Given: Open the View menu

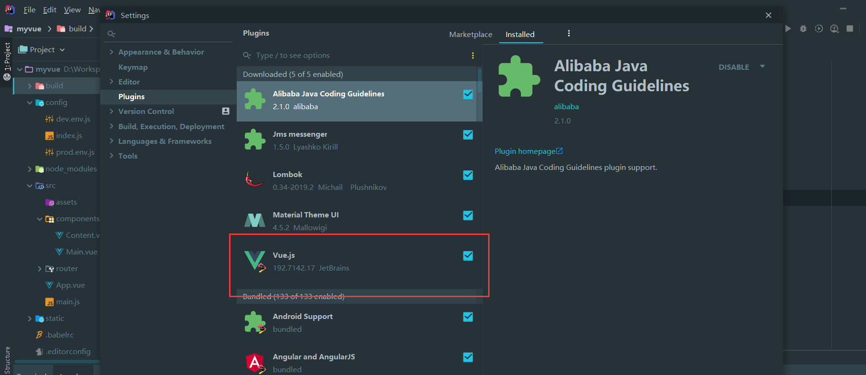Looking at the screenshot, I should pos(72,9).
